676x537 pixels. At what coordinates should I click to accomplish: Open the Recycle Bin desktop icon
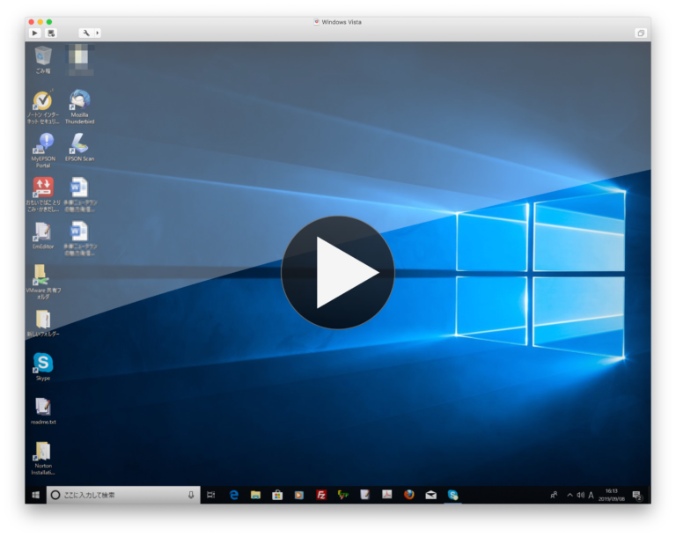coord(42,57)
